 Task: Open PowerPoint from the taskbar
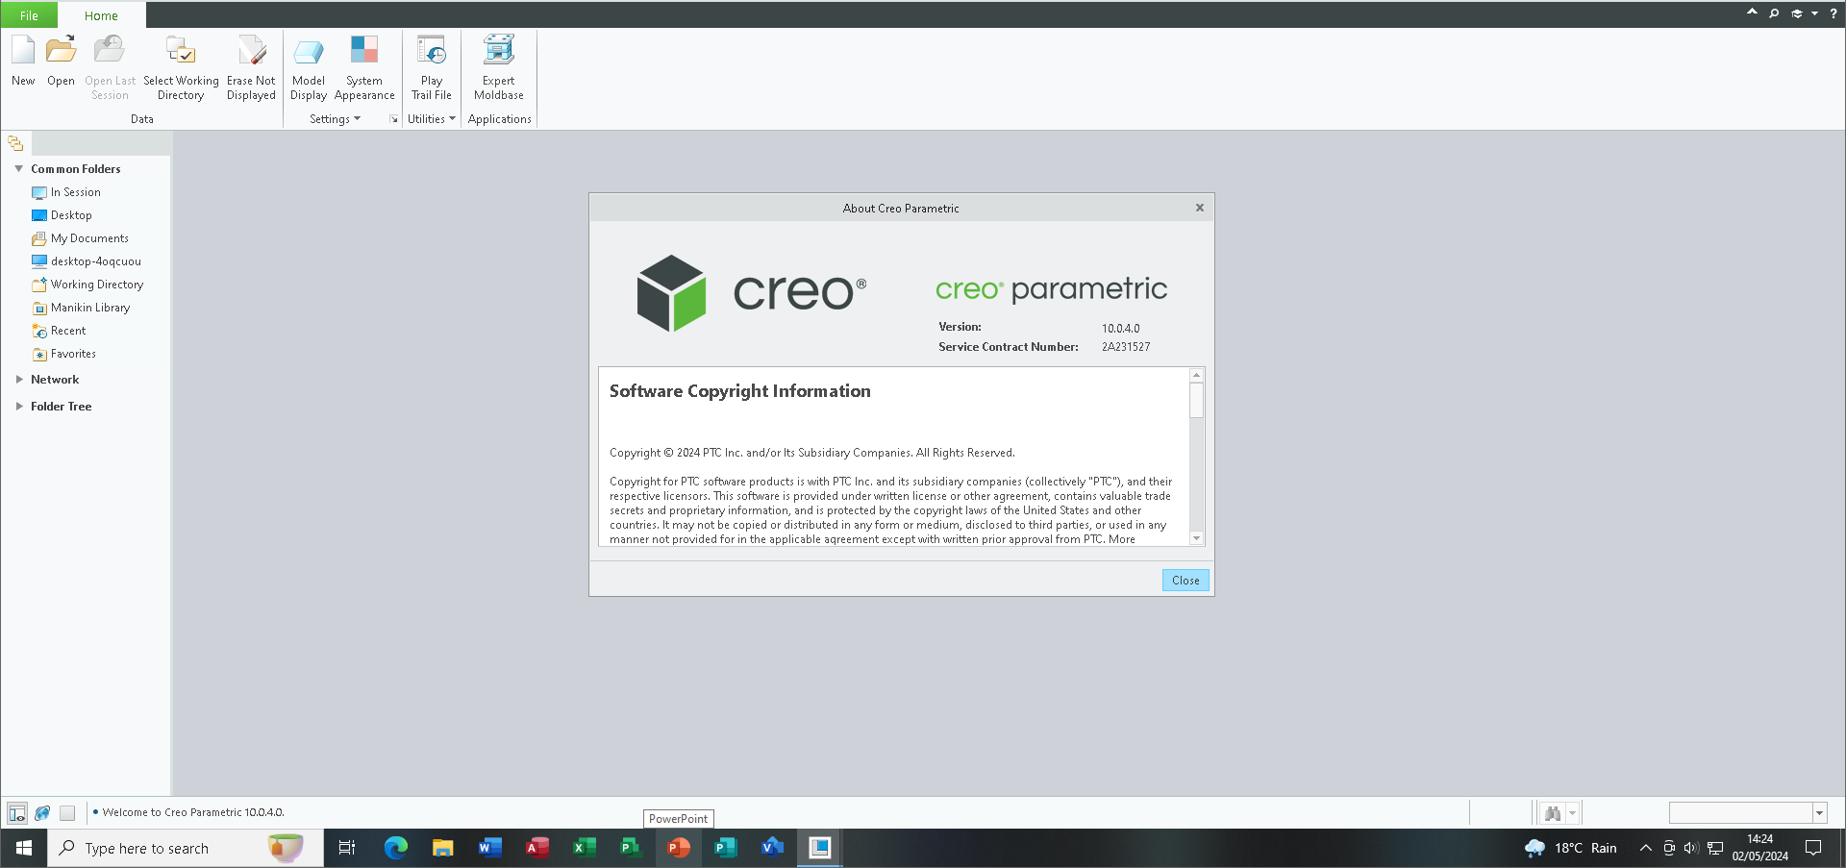pyautogui.click(x=678, y=848)
